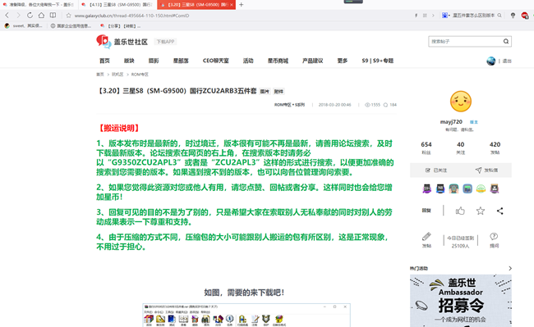Open the 活动 navigation item

pos(248,61)
